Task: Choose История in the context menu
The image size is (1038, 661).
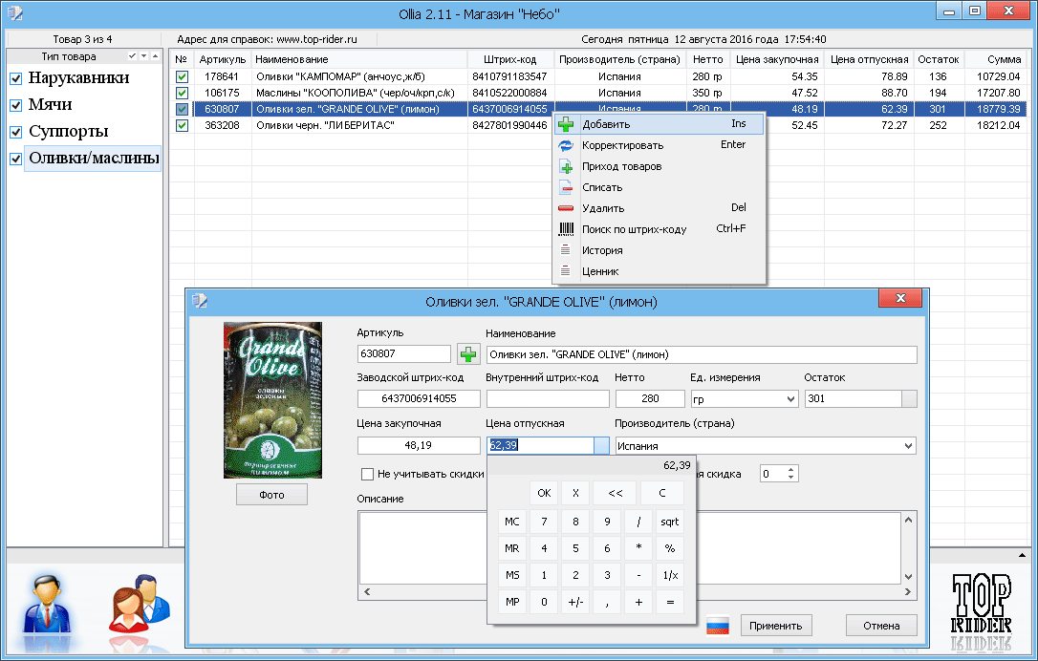Action: (x=602, y=250)
